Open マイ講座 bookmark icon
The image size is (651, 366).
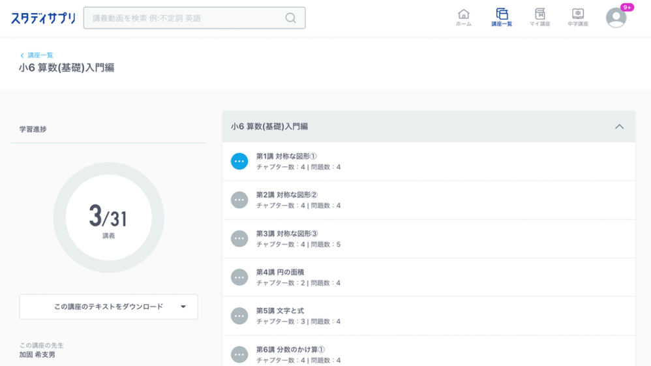point(539,17)
